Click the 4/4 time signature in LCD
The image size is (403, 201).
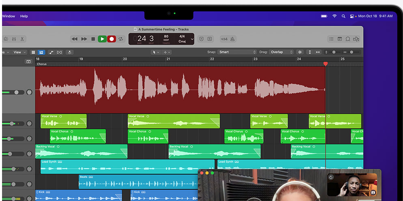point(182,36)
